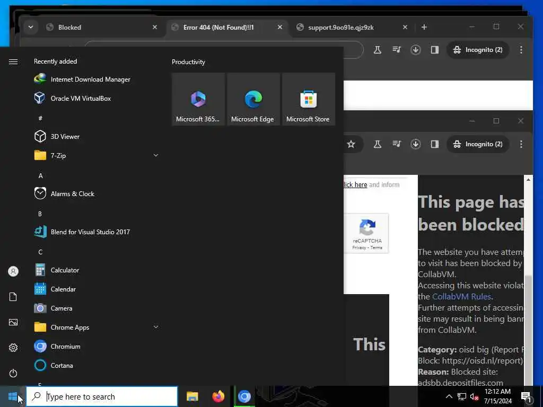
Task: Switch to Chromium on taskbar
Action: tap(244, 396)
